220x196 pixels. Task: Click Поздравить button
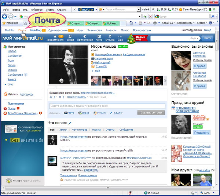click(201, 133)
